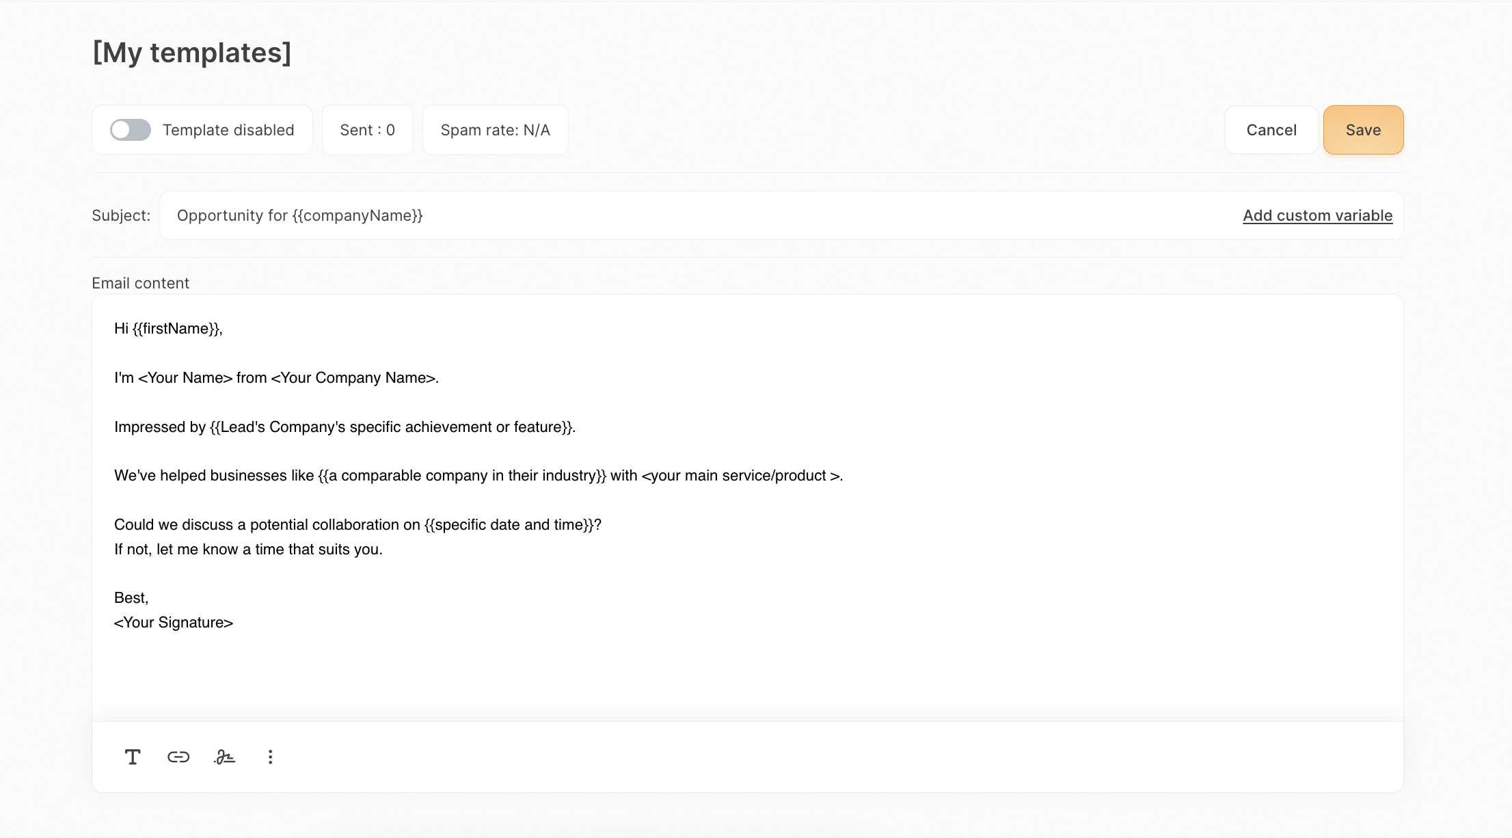Click the line If not, let me know

[248, 550]
